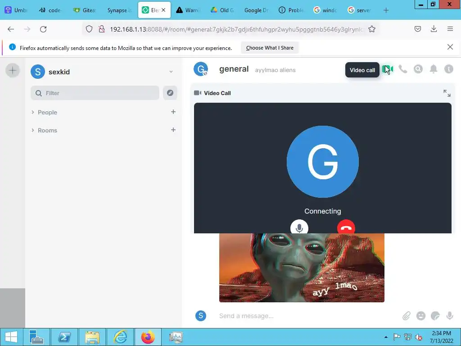Switch to the Old G Drive tab
The image size is (461, 346).
click(222, 10)
